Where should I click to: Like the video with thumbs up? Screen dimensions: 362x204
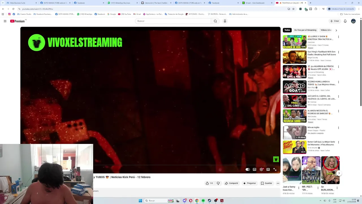point(209,183)
